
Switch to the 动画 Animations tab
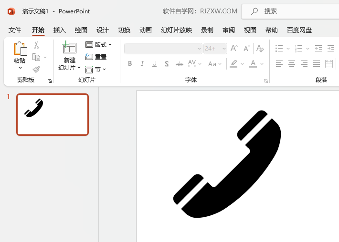(x=146, y=30)
